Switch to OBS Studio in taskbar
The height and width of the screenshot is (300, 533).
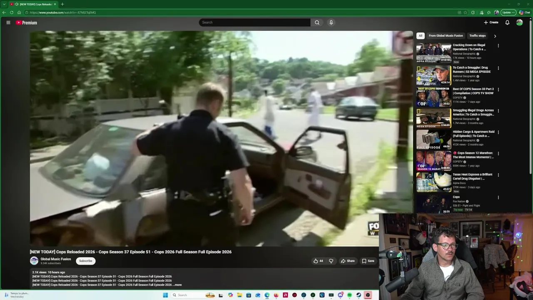pyautogui.click(x=368, y=295)
